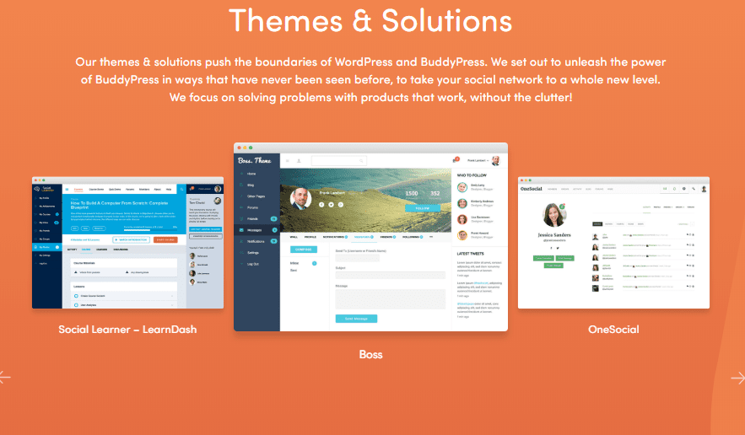Go to previous slide with left arrow
Screen dimensions: 745x435
click(5, 378)
